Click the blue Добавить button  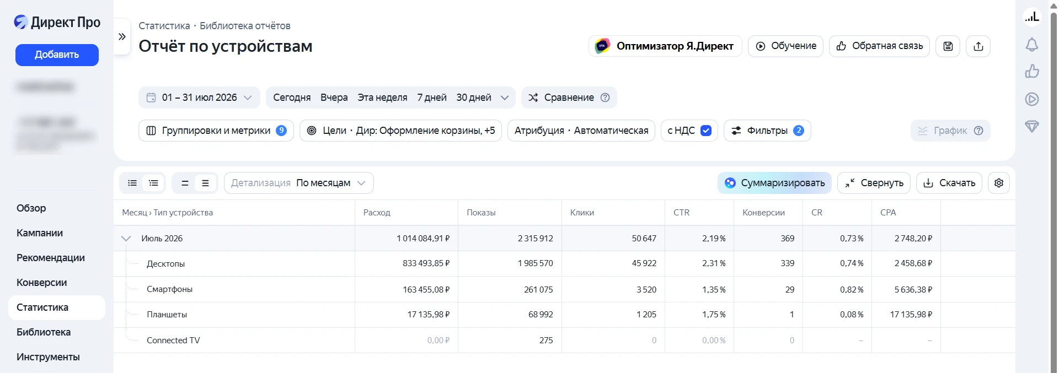(57, 55)
